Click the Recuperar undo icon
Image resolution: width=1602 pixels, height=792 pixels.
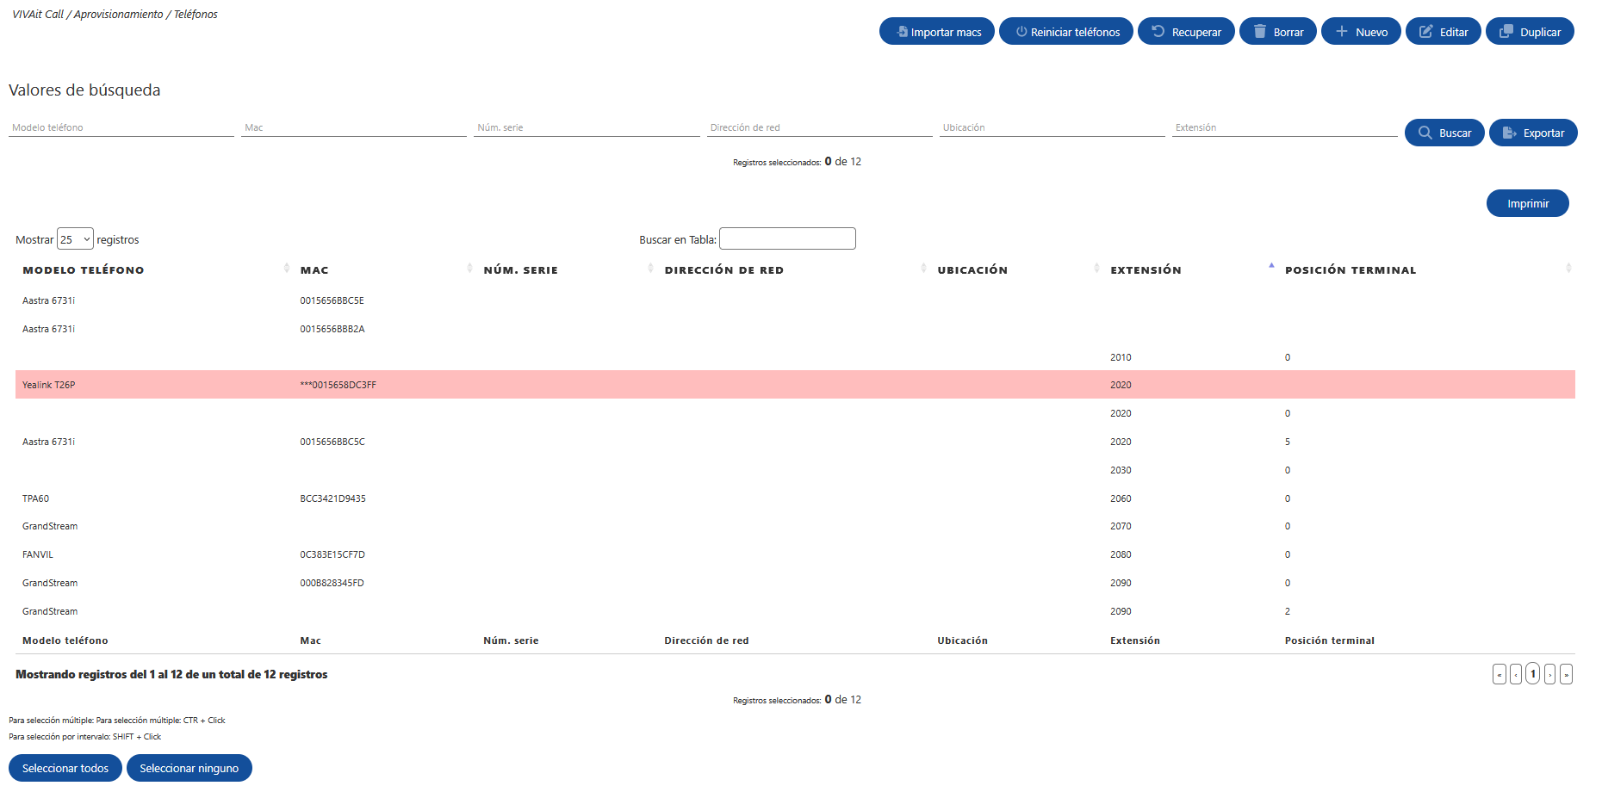[x=1158, y=32]
